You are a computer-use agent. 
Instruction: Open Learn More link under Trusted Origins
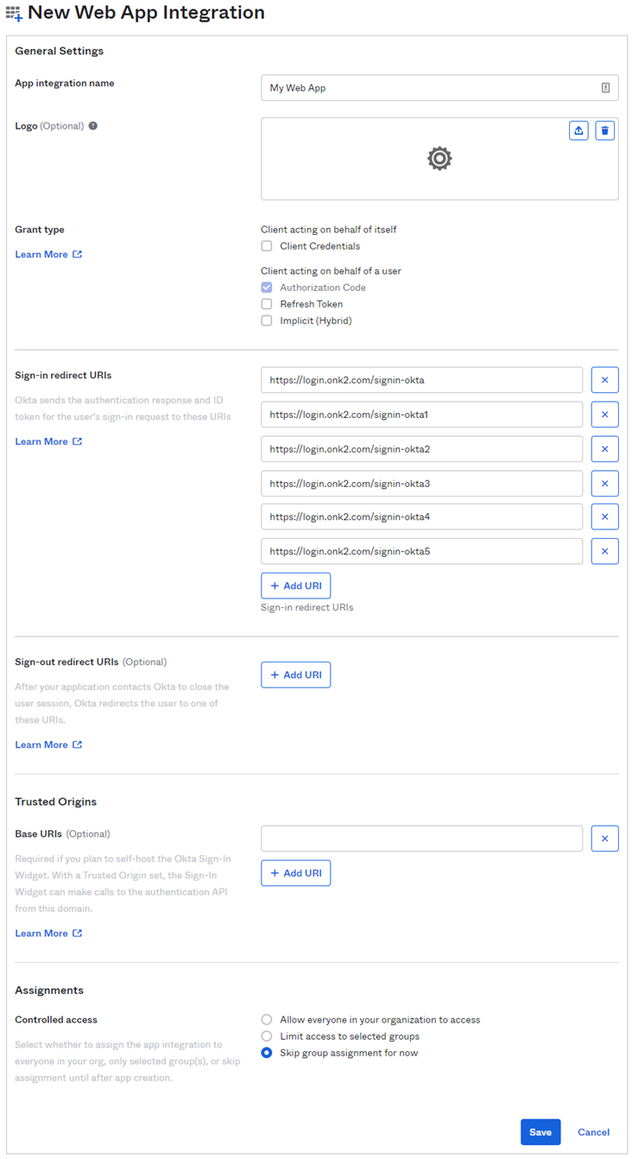pos(48,934)
